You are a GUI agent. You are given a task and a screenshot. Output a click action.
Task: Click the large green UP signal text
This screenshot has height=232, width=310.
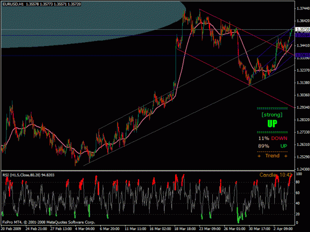(272, 124)
